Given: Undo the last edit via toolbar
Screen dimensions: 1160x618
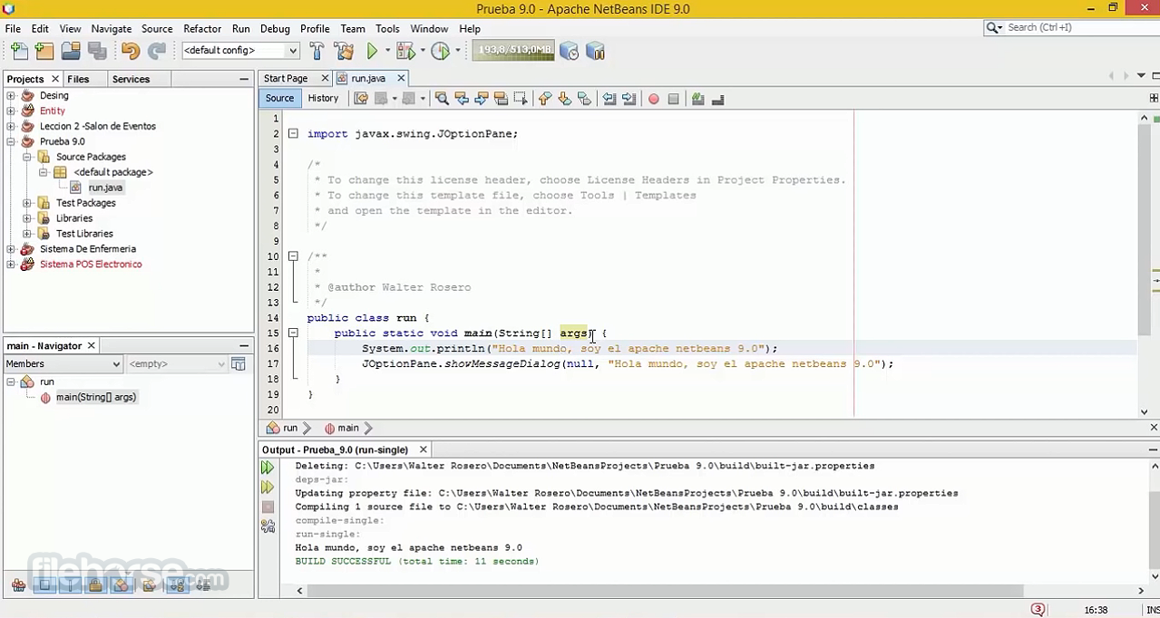Looking at the screenshot, I should 131,52.
